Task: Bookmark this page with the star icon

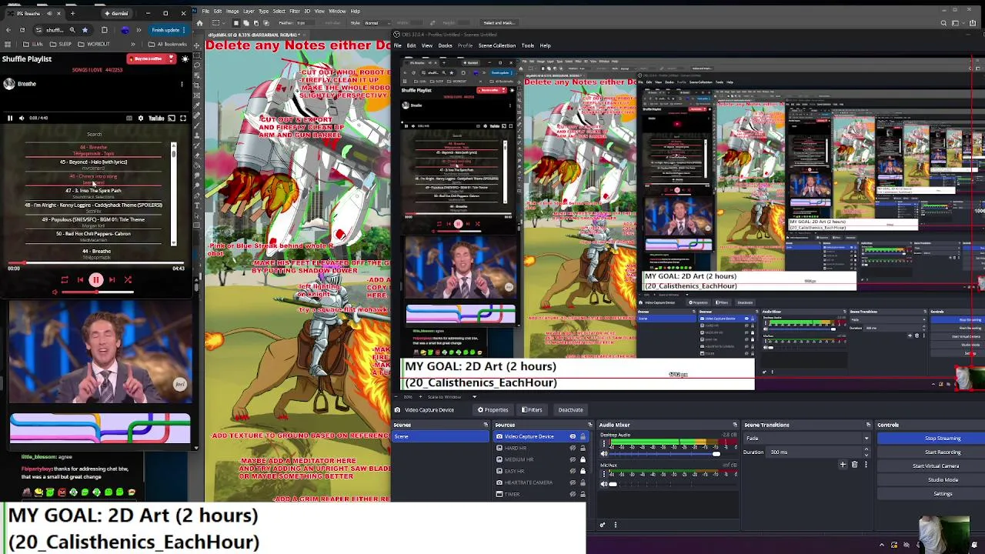Action: coord(85,30)
